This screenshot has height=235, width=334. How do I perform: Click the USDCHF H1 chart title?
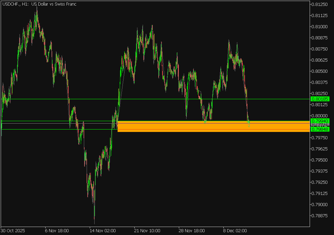point(39,4)
